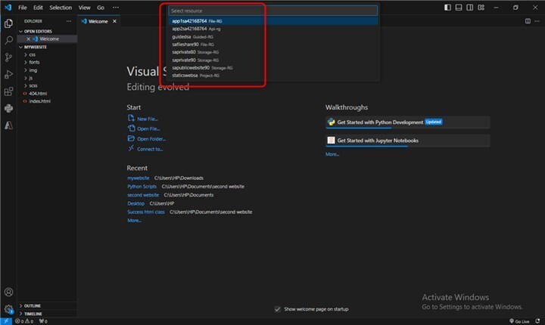Open the menu bar overflow ellipsis
This screenshot has width=545, height=325.
116,8
